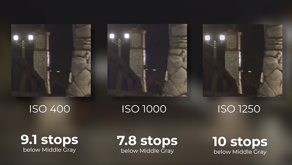Click left street lamp in ISO 400 image
Screen dimensions: 292x165
[x=16, y=37]
